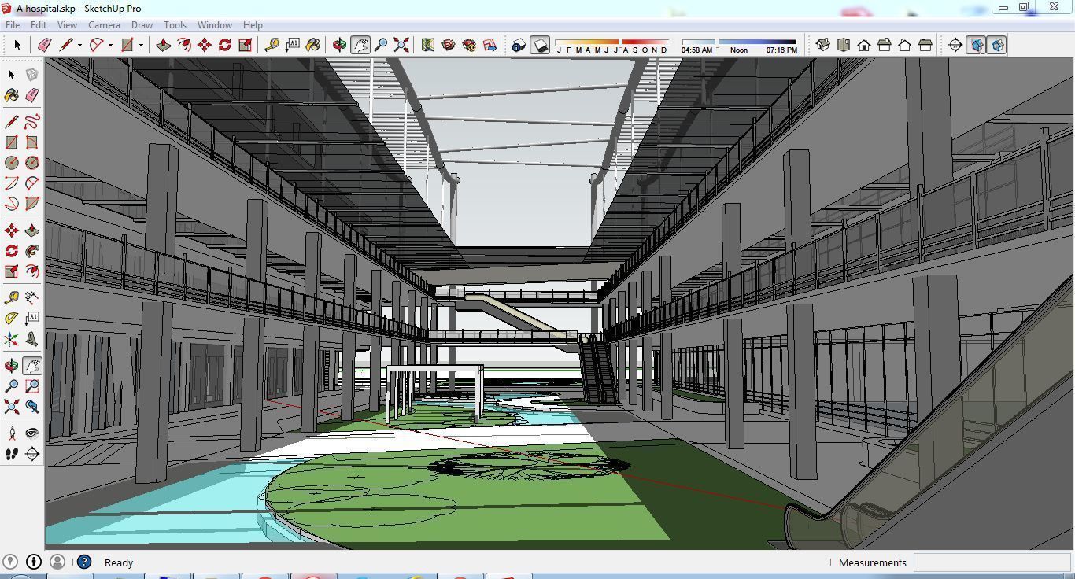Open the Window menu
Image resolution: width=1075 pixels, height=579 pixels.
(x=214, y=24)
